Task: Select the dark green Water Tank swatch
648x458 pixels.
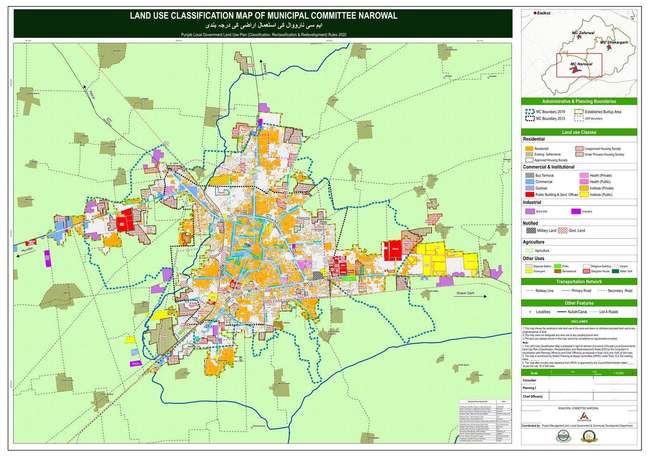Action: tap(615, 271)
